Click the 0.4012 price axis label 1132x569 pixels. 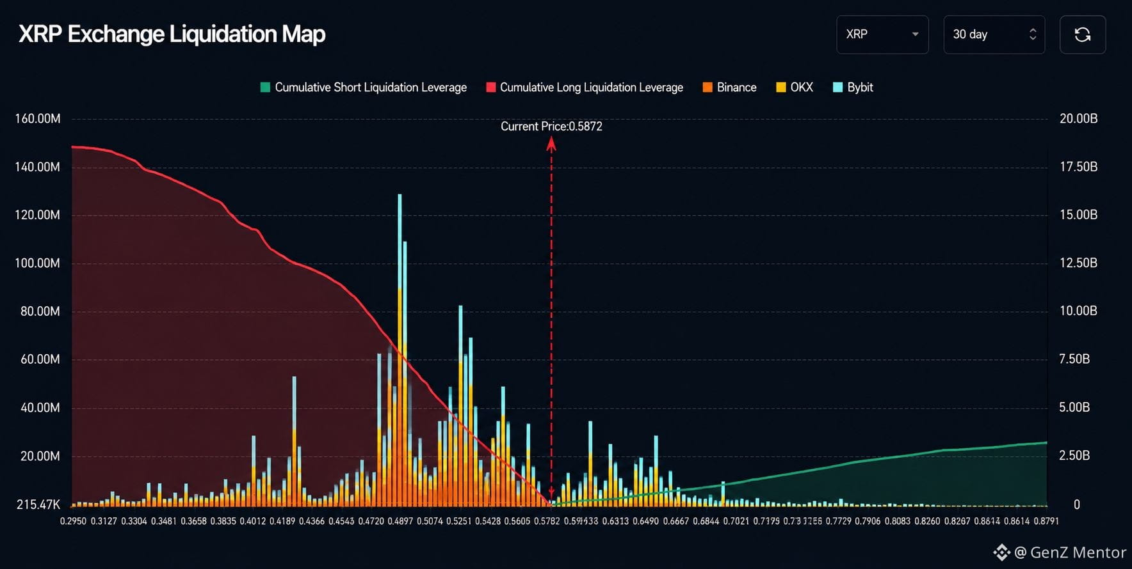253,521
